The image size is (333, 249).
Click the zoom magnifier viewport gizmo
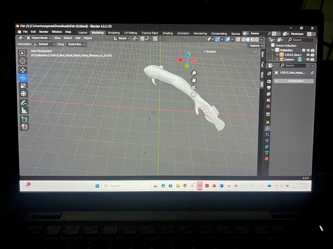(x=194, y=73)
